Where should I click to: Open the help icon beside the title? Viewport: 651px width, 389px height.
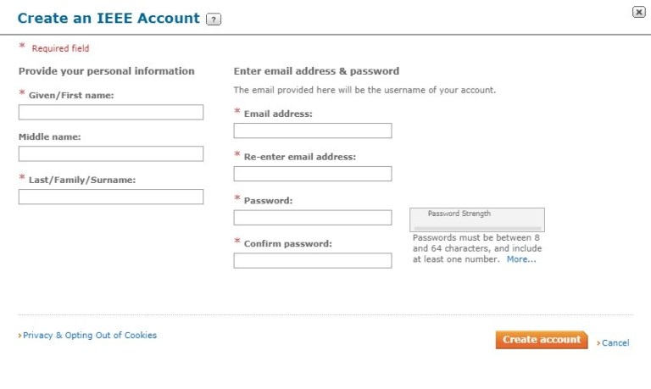214,19
